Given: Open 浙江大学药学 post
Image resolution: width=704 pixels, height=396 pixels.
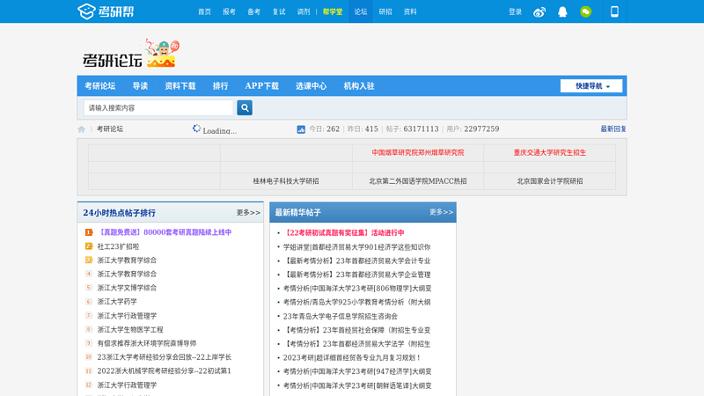Looking at the screenshot, I should 117,302.
